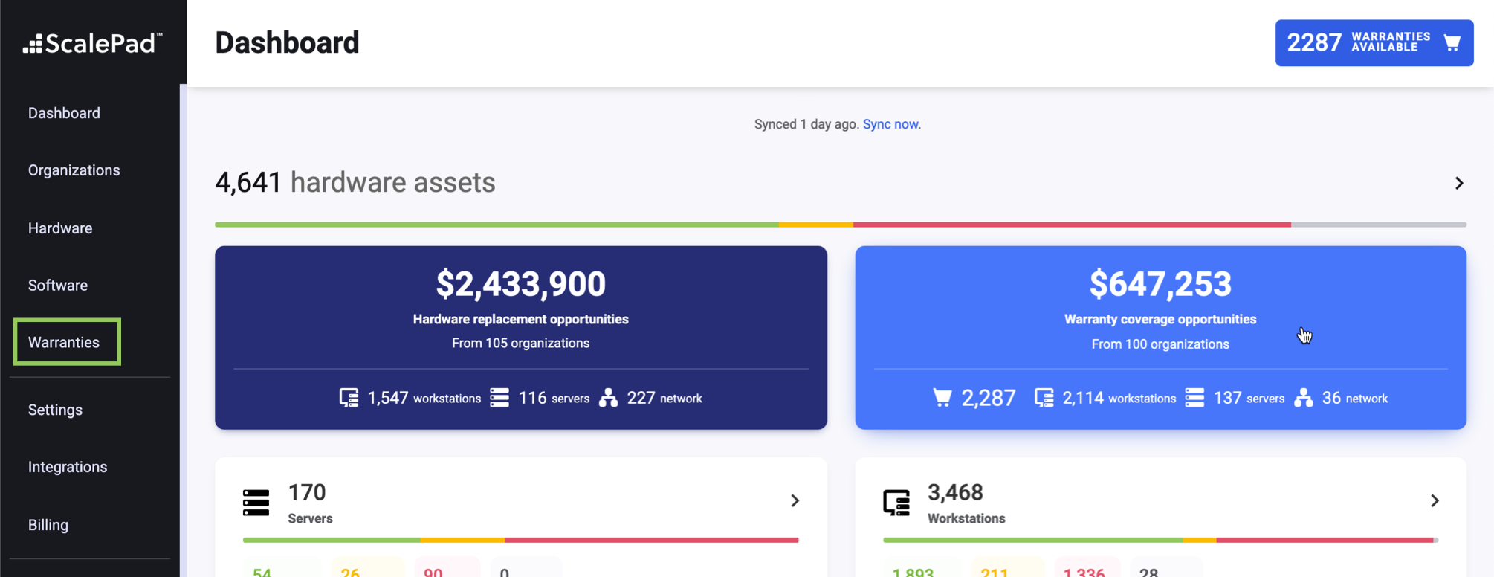Screen dimensions: 1494x577
Task: Click the 1,547 workstations count
Action: pyautogui.click(x=424, y=398)
